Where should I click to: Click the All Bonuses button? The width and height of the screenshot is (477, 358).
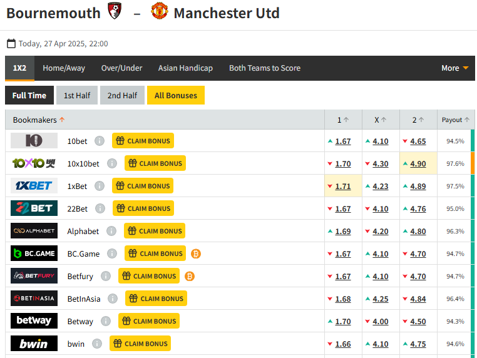tap(176, 95)
